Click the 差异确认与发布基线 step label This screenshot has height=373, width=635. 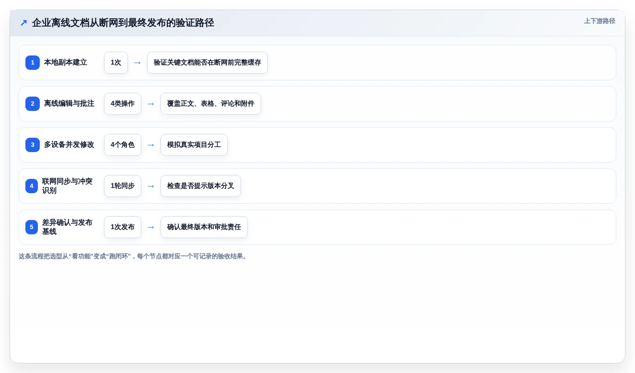click(67, 227)
